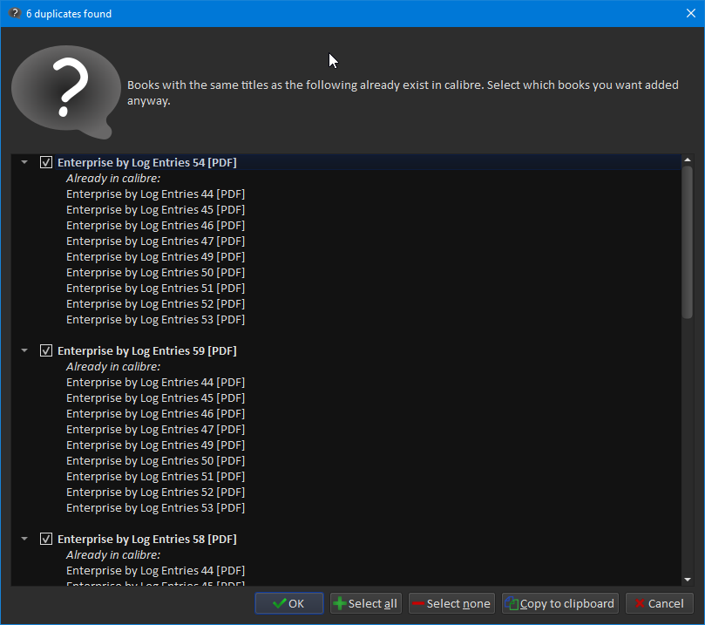Image resolution: width=705 pixels, height=625 pixels.
Task: Select Log Entries 53 under the 59 group
Action: tap(156, 508)
